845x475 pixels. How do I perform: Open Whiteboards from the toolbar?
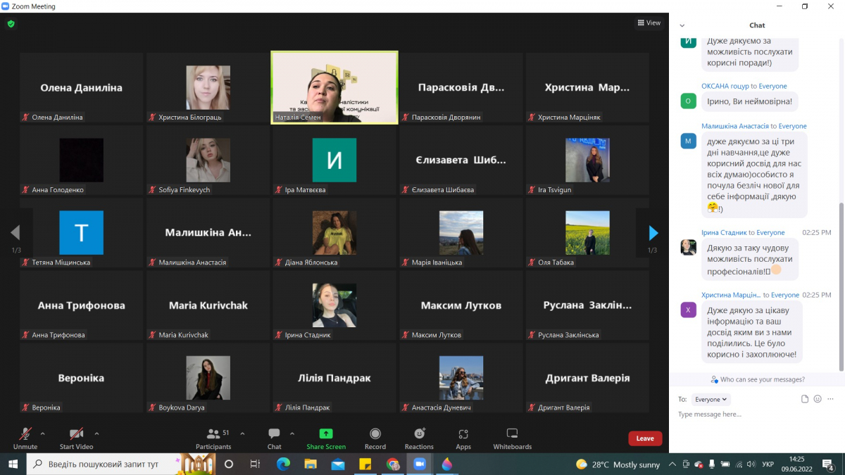click(512, 434)
